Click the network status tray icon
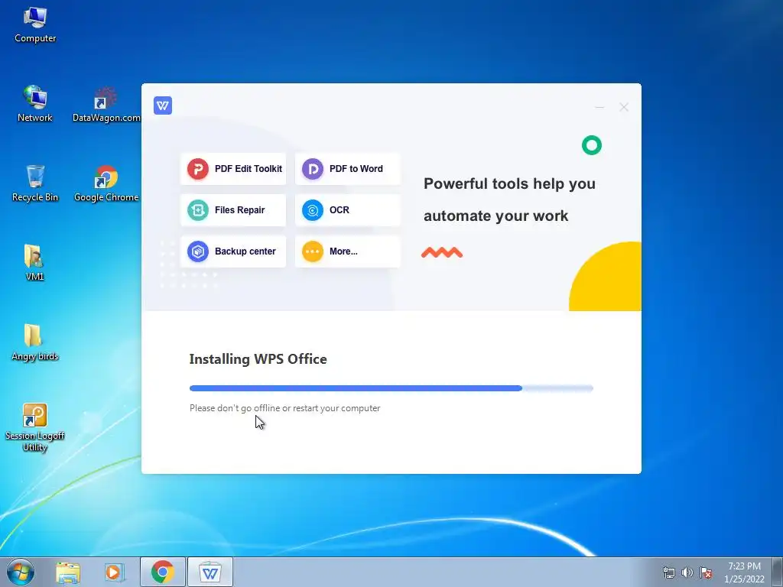 [x=668, y=572]
